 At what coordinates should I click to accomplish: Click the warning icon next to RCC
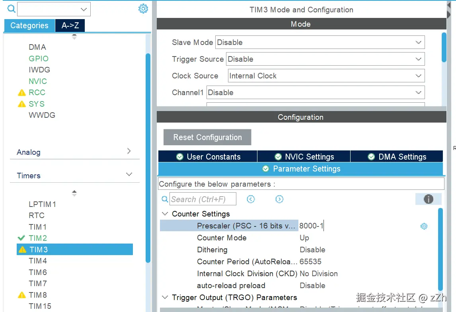click(22, 93)
